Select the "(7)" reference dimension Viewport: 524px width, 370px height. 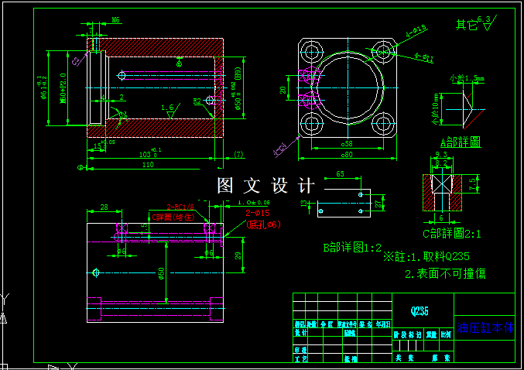(x=238, y=154)
